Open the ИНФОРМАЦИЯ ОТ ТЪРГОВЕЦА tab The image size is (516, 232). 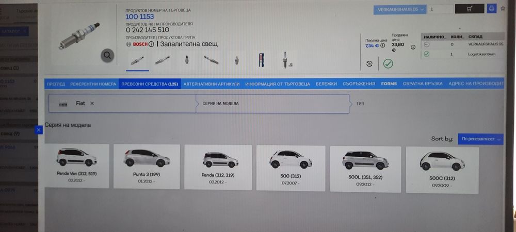pos(278,84)
